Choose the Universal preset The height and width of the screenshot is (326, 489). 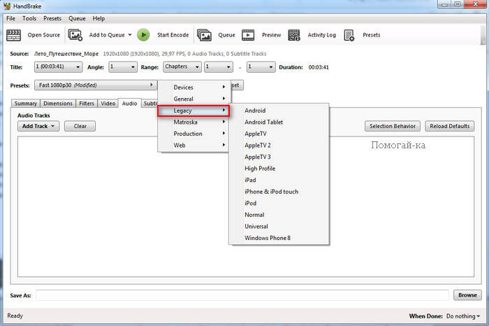point(279,227)
